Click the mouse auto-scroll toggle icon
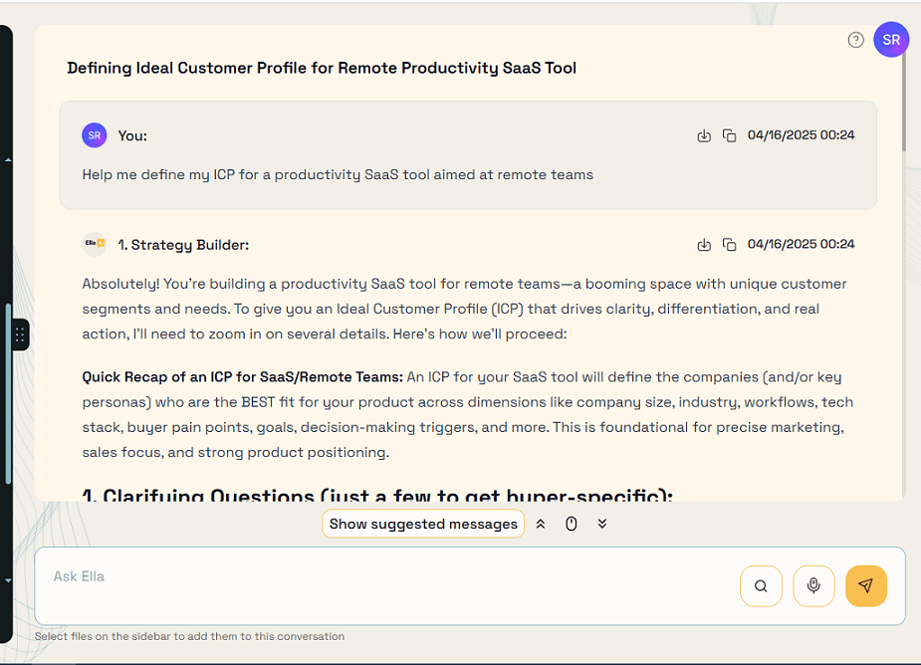This screenshot has height=665, width=921. [x=572, y=524]
